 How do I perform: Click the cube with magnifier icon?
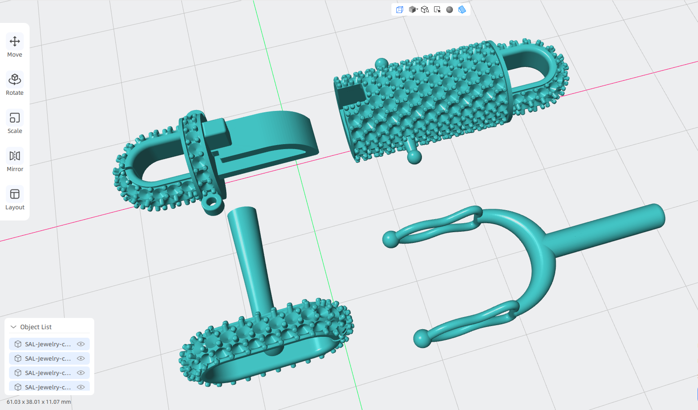tap(425, 9)
